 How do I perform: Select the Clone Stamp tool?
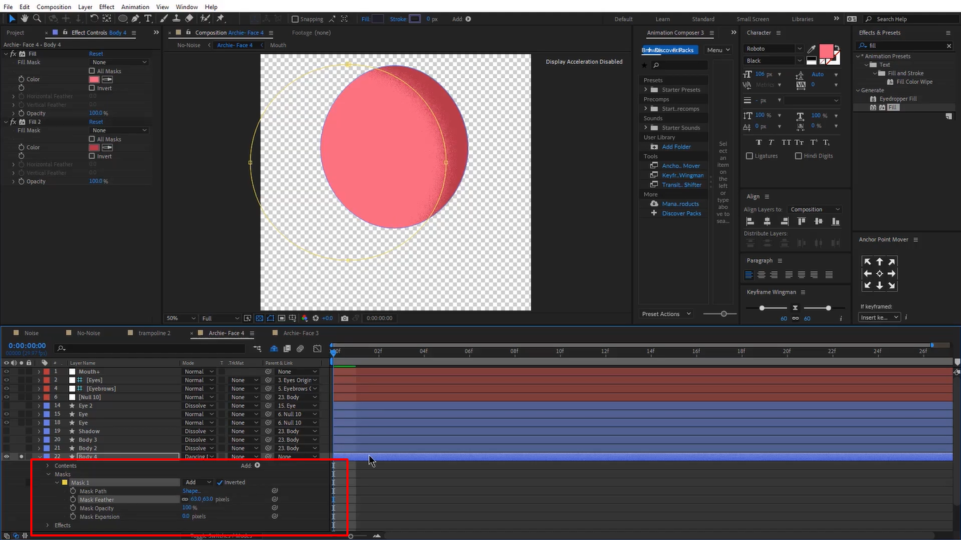click(177, 19)
